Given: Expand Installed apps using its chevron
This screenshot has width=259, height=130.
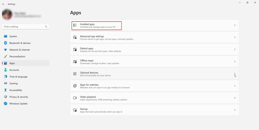Looking at the screenshot, I should [235, 25].
